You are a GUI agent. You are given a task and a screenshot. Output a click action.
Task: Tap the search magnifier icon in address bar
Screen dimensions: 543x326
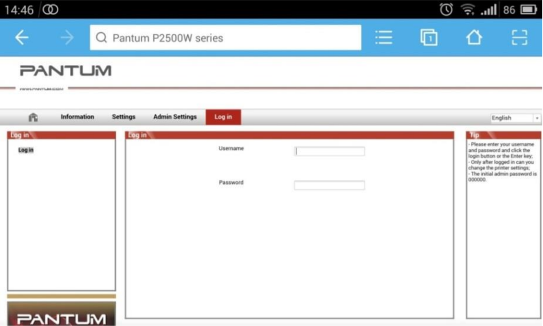101,38
